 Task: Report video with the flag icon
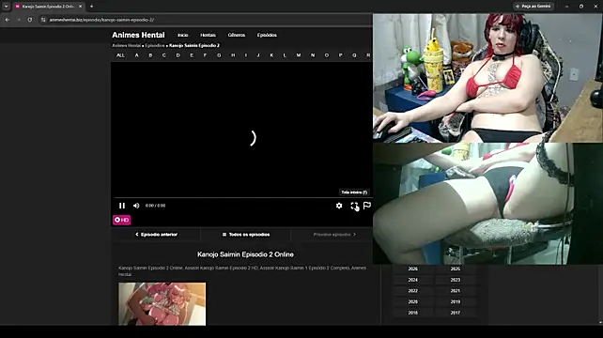[x=367, y=206]
